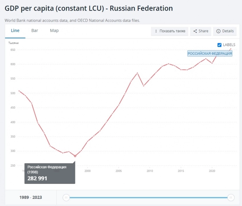The width and height of the screenshot is (242, 206).
Task: Click the right range slider handle
Action: tap(231, 197)
